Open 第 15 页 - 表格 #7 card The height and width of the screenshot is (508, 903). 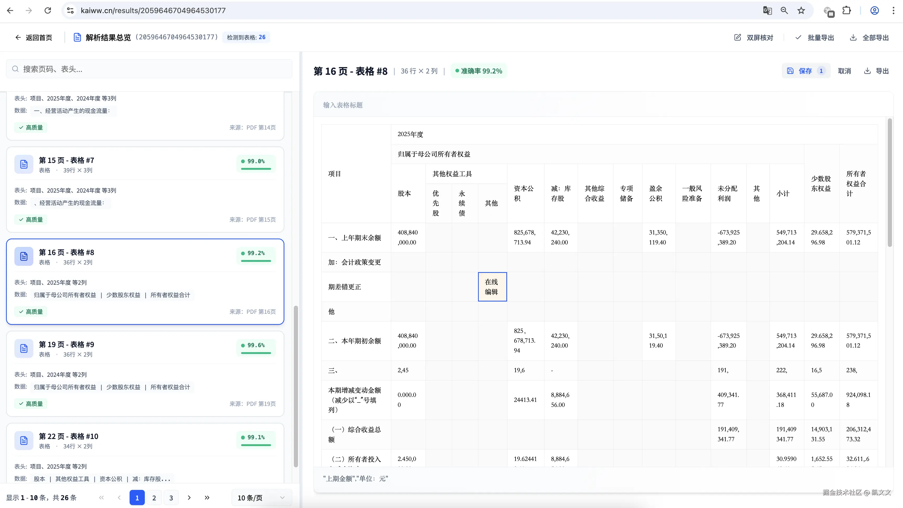click(145, 189)
